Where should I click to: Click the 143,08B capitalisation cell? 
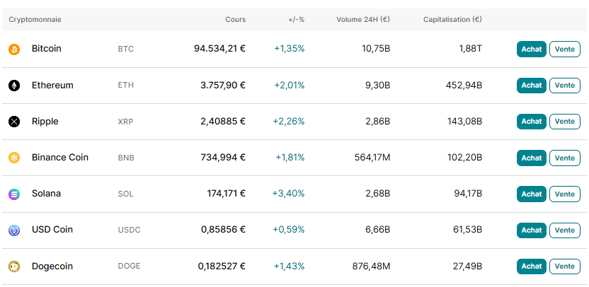pyautogui.click(x=464, y=122)
